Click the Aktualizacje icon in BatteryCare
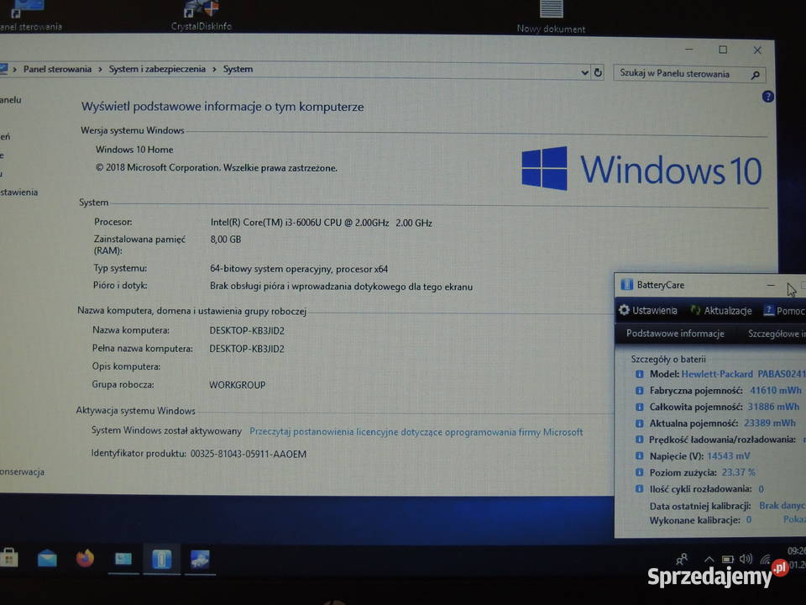Image resolution: width=806 pixels, height=605 pixels. (695, 310)
